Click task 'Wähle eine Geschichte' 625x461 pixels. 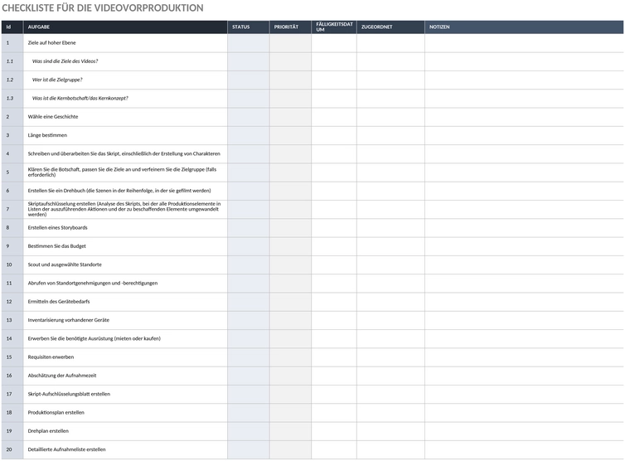[x=53, y=116]
